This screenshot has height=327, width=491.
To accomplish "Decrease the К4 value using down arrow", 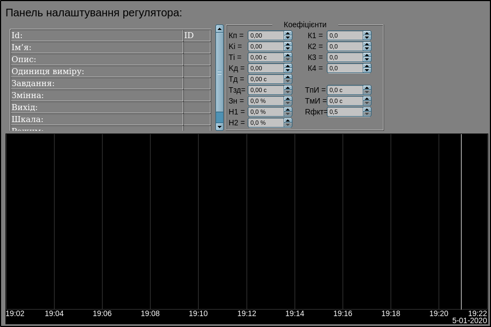I will tap(367, 70).
